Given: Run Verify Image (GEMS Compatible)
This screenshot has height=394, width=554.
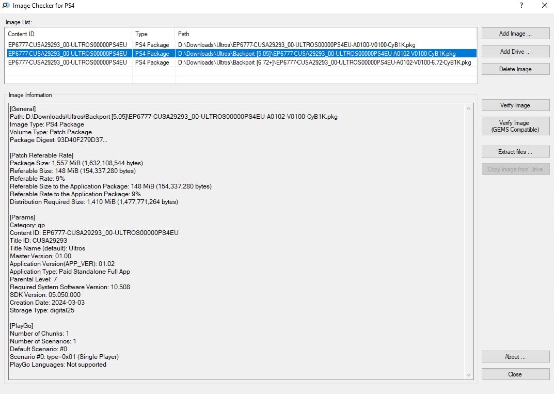Looking at the screenshot, I should click(x=515, y=127).
